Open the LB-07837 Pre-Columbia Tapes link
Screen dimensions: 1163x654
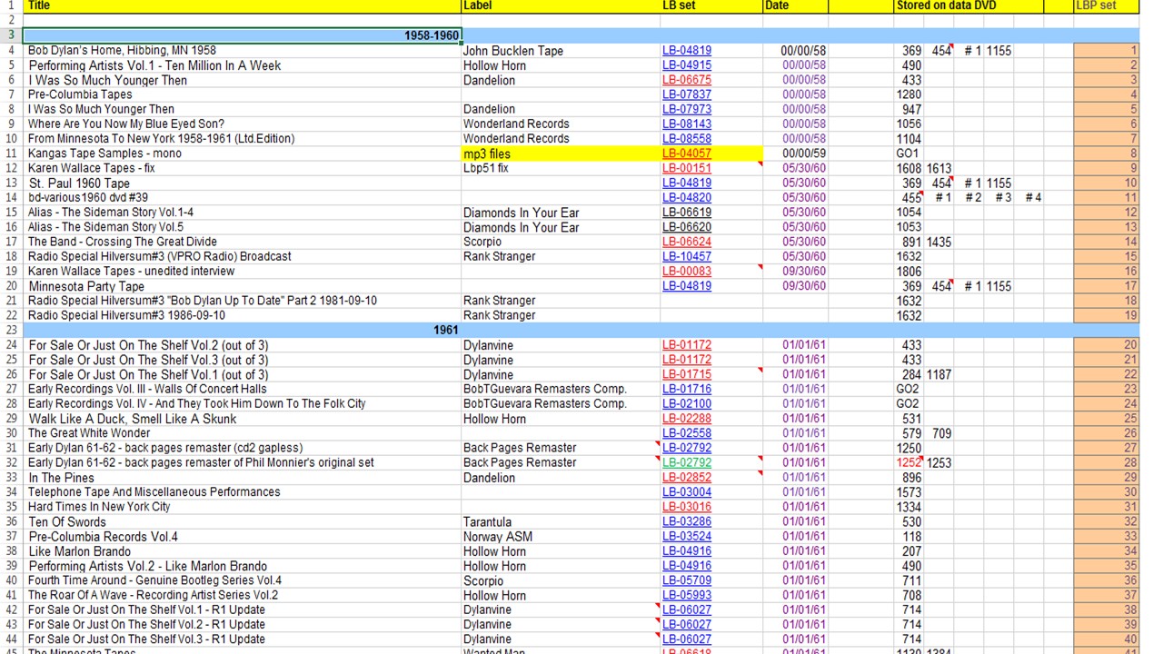(686, 94)
